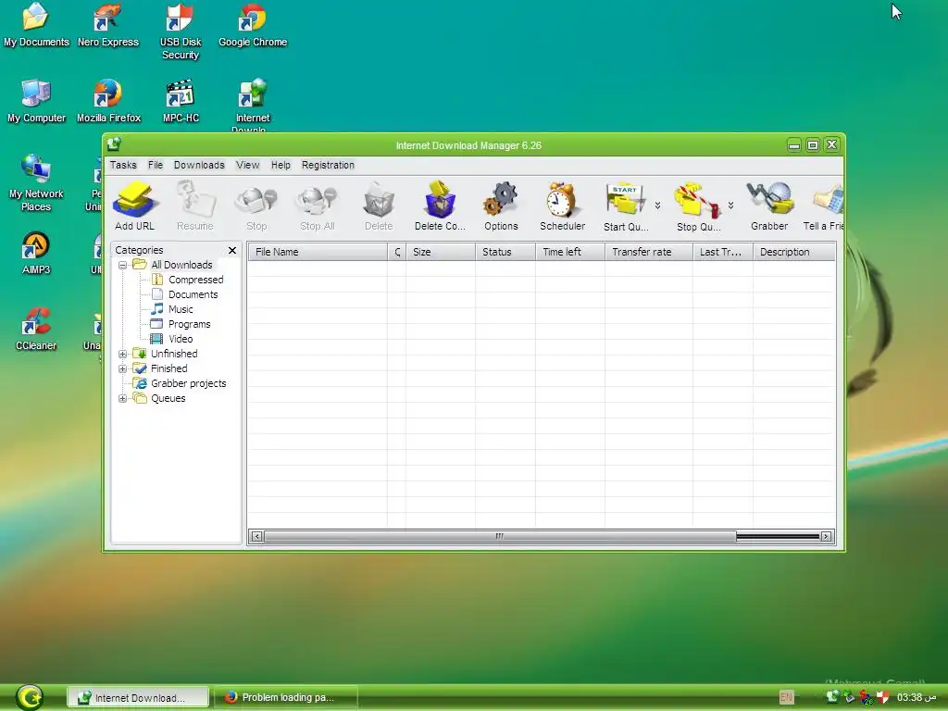
Task: Open the Start button on the taskbar
Action: coord(29,697)
